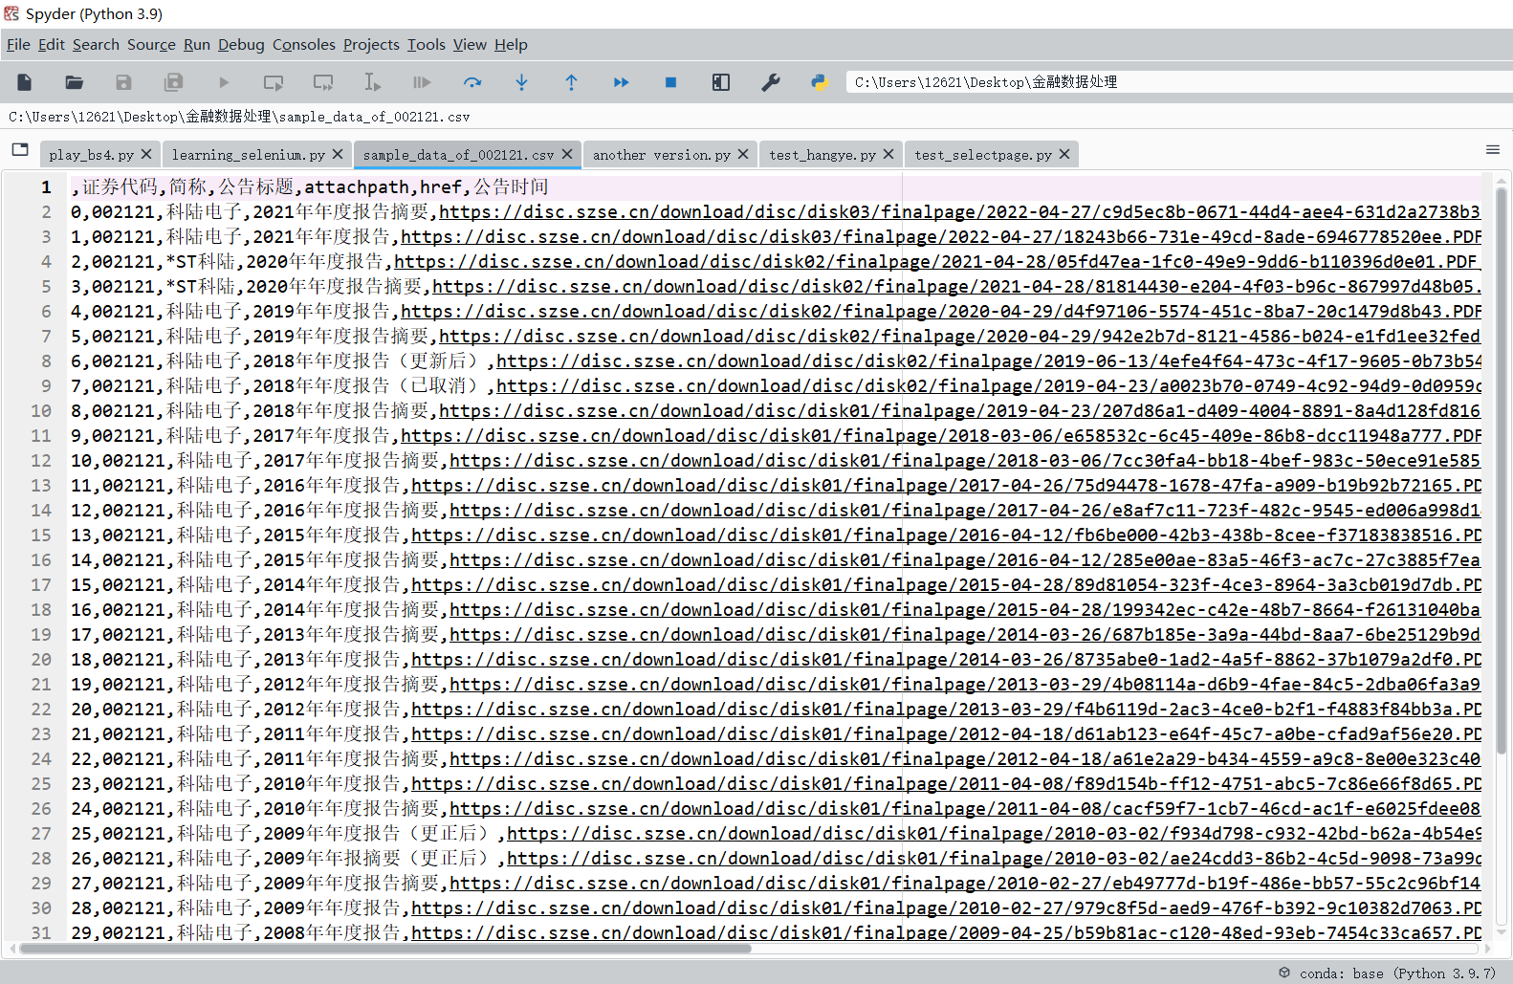Click the New file icon
This screenshot has width=1513, height=984.
click(25, 82)
